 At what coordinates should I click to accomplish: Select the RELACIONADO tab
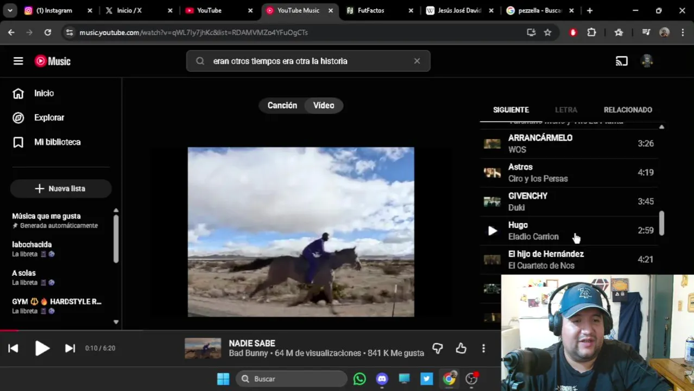(628, 110)
